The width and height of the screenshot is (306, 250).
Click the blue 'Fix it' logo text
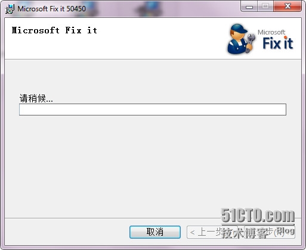pyautogui.click(x=278, y=43)
